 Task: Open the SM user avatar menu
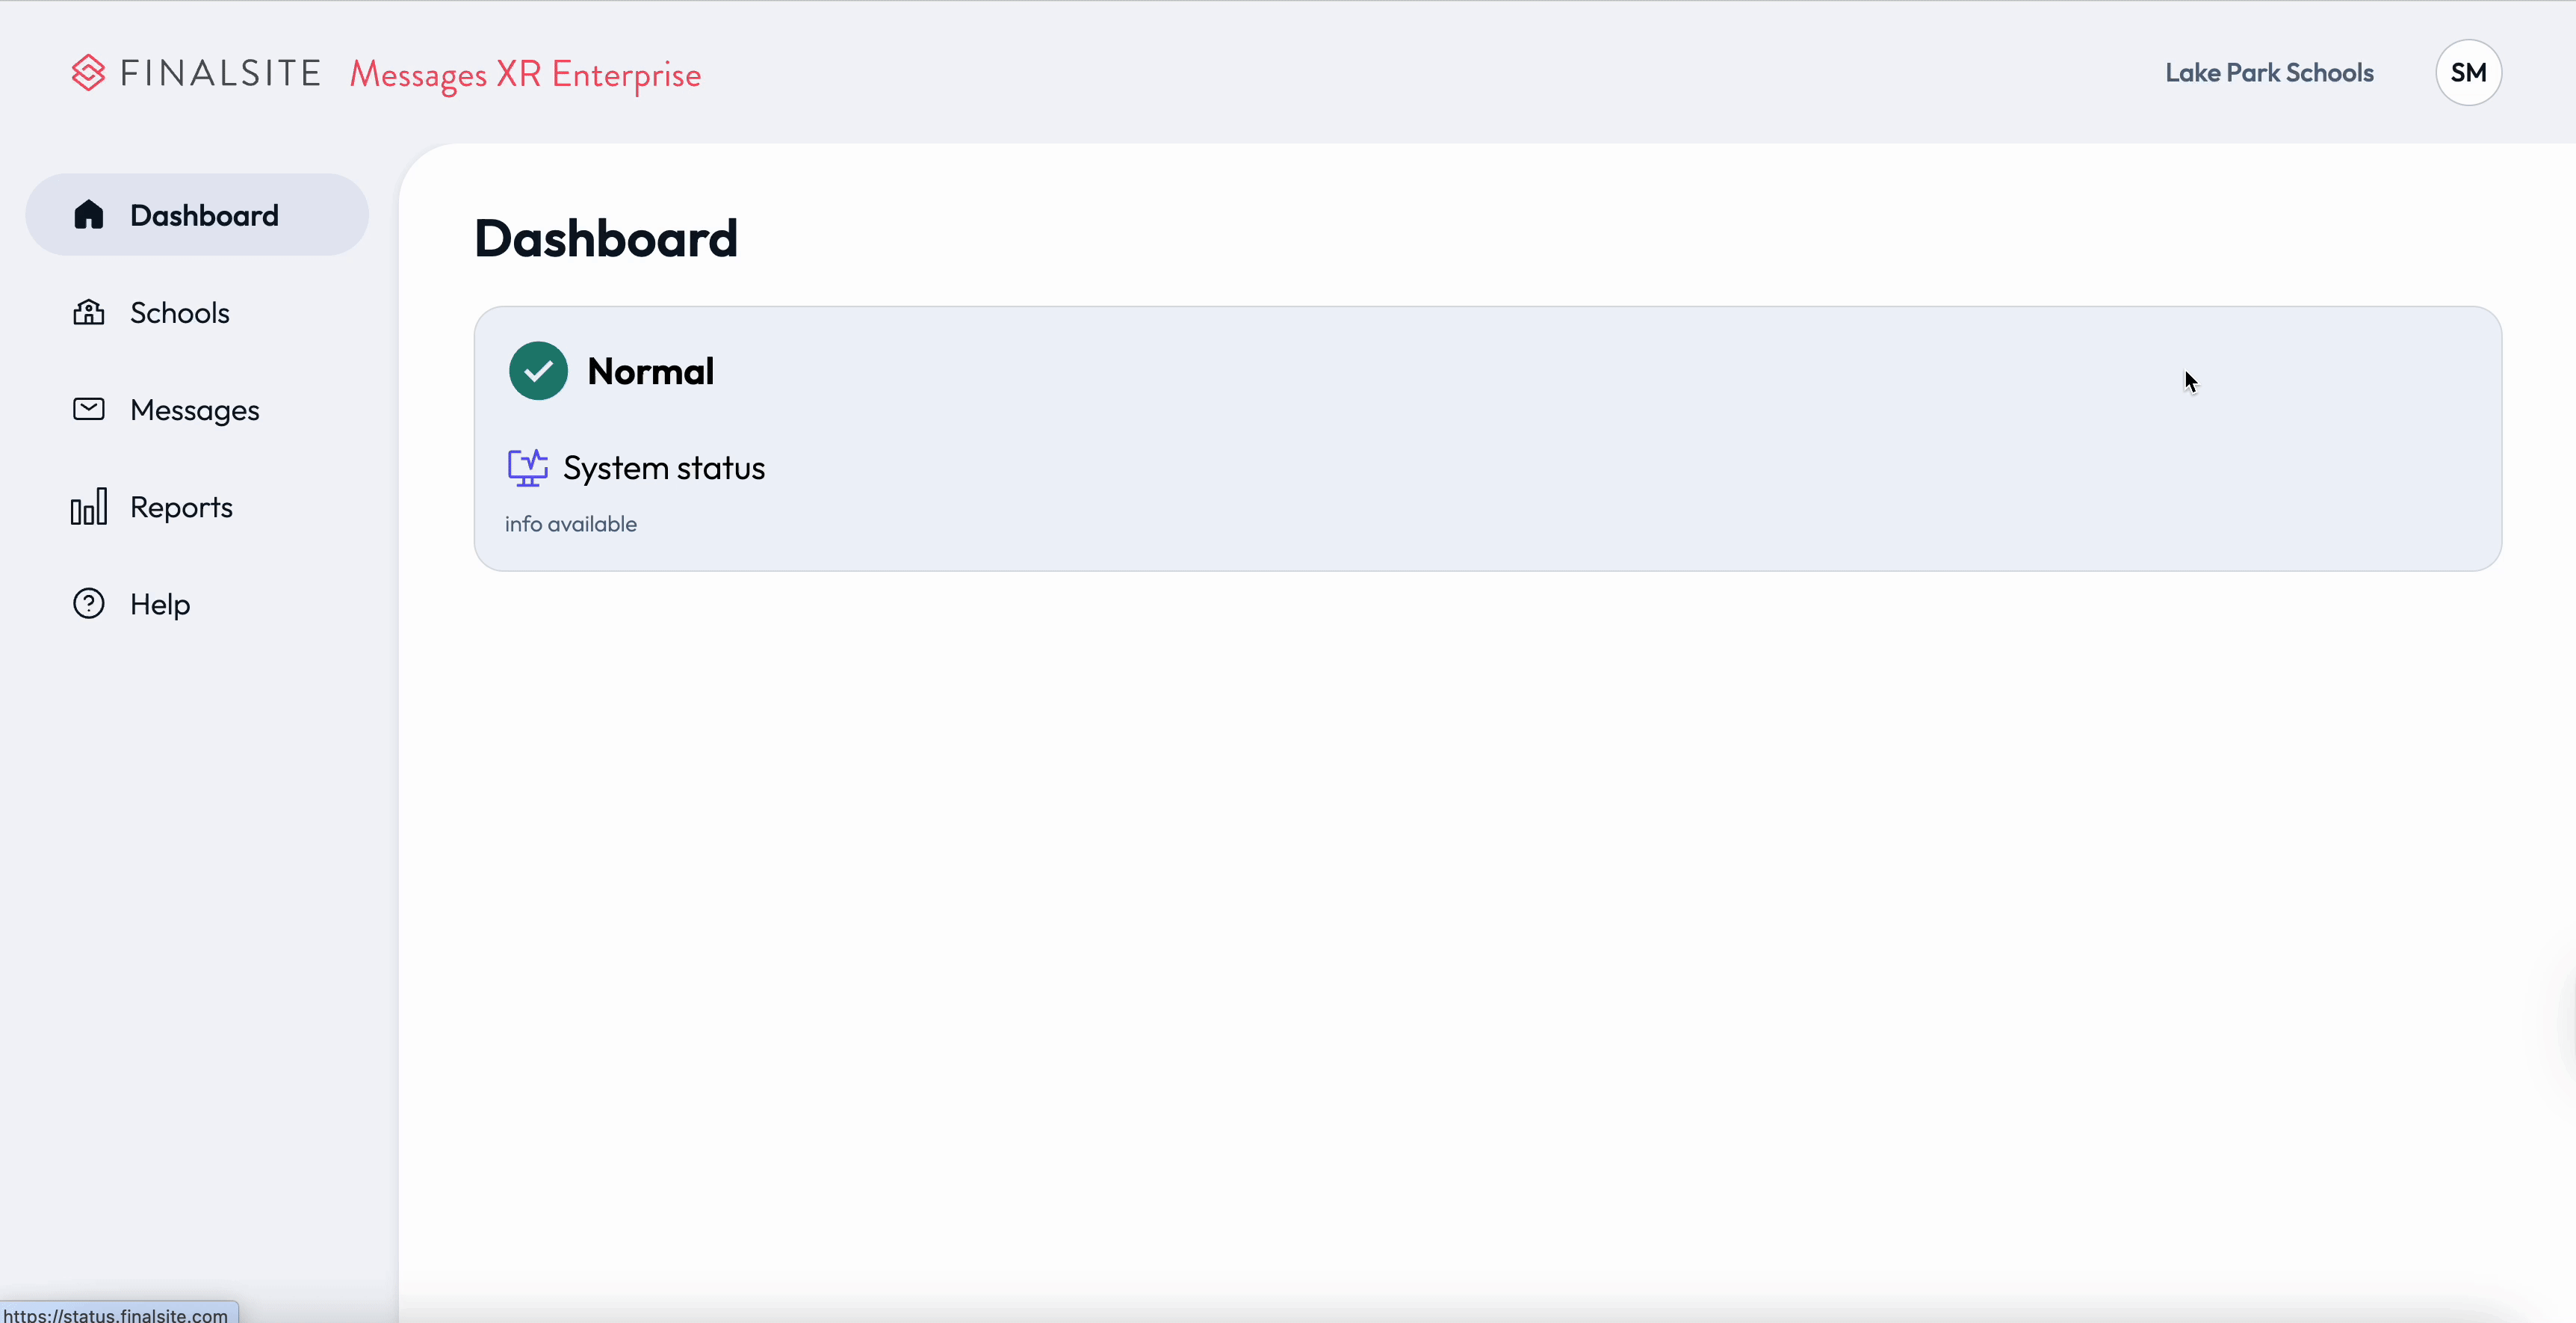click(x=2469, y=71)
